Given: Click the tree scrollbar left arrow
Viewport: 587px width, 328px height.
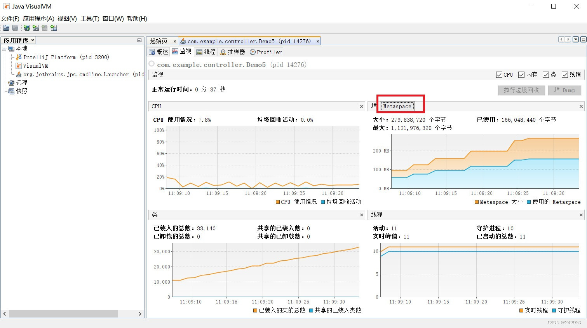Looking at the screenshot, I should pos(5,314).
